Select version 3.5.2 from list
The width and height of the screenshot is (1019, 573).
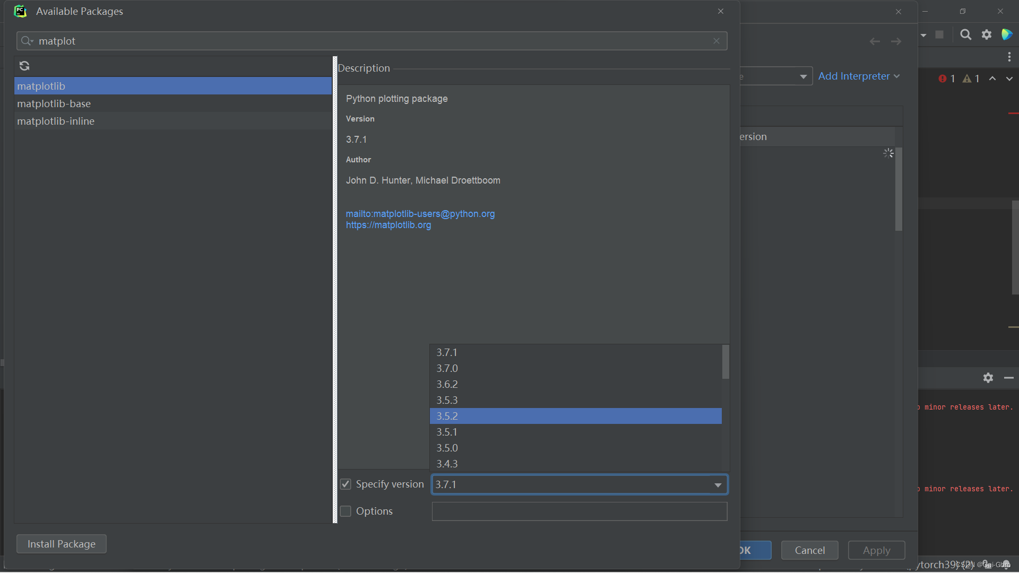tap(576, 416)
